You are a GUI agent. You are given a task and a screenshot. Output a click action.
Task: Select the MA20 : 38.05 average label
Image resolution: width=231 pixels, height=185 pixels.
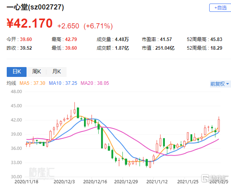pos(95,83)
